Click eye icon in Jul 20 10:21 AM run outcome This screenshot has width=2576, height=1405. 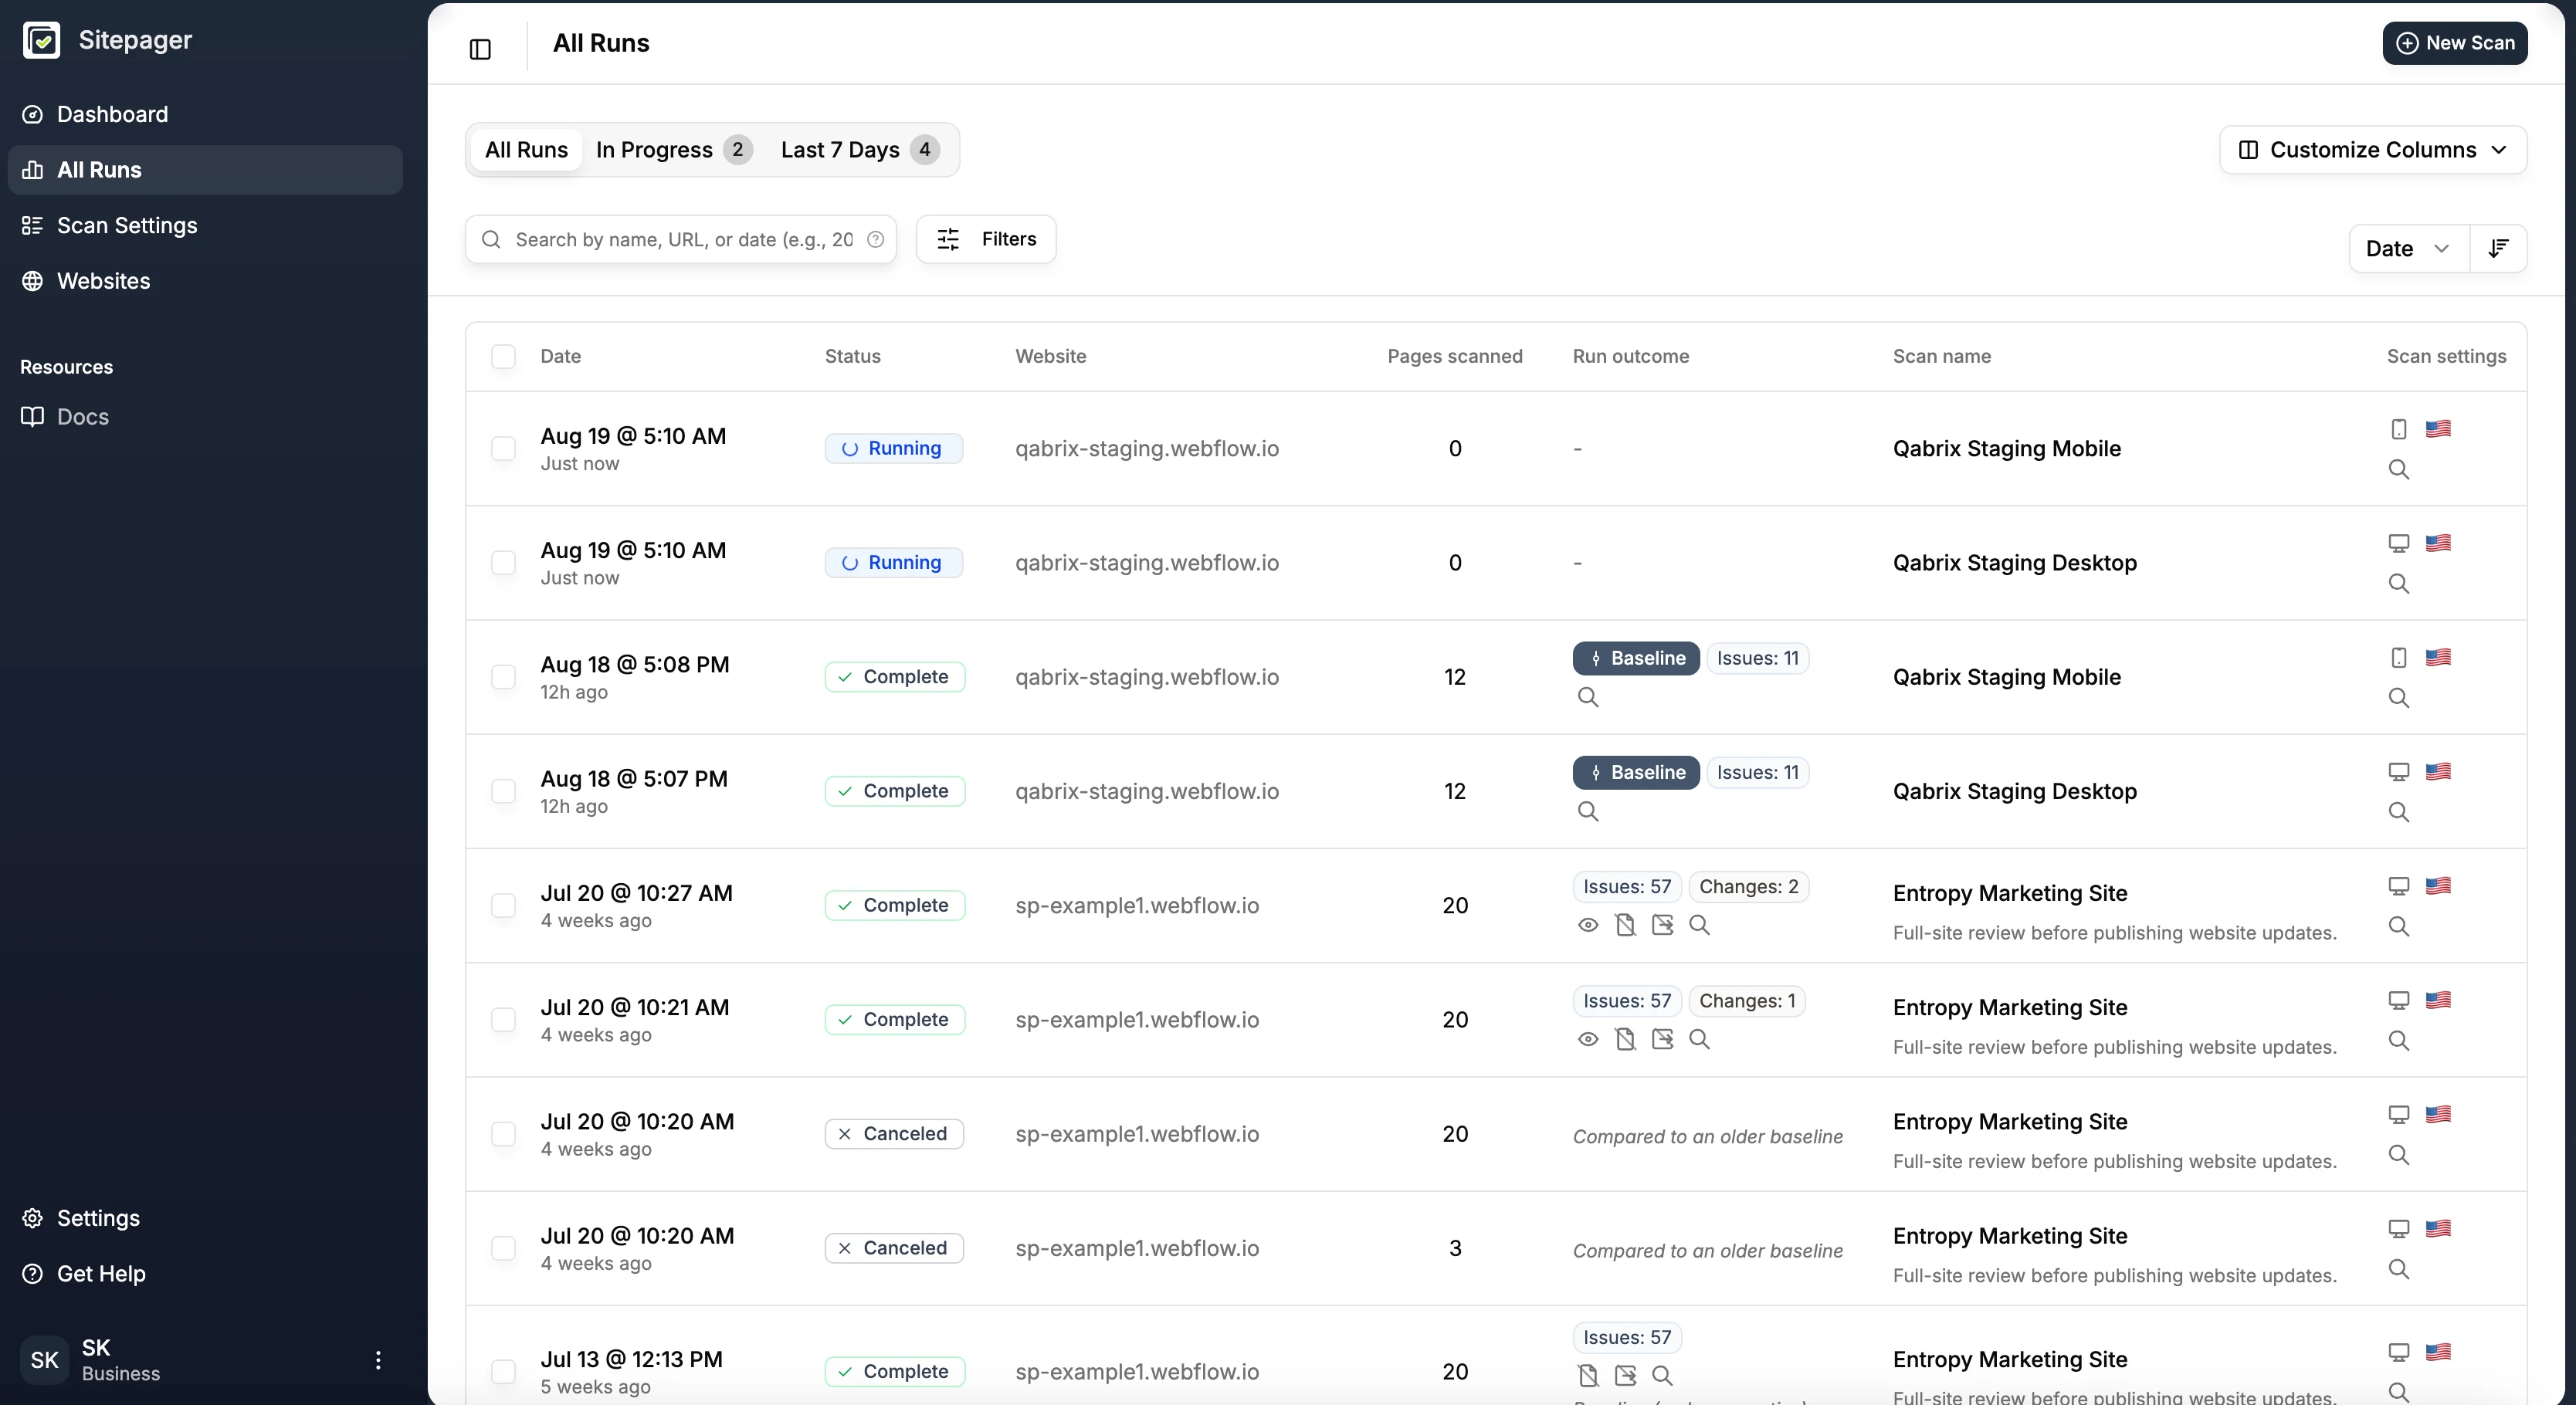pos(1588,1039)
